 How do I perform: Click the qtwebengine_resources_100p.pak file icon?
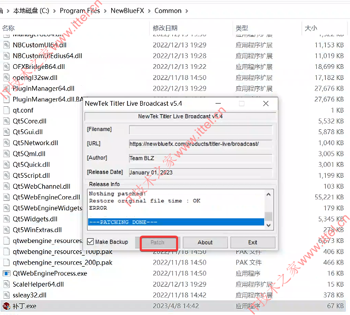click(6, 252)
